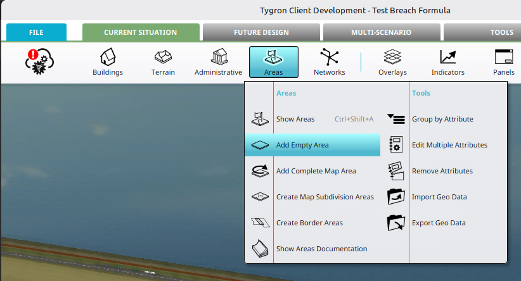This screenshot has height=281, width=521.
Task: Open the Multi-Scenario tab
Action: click(x=381, y=32)
